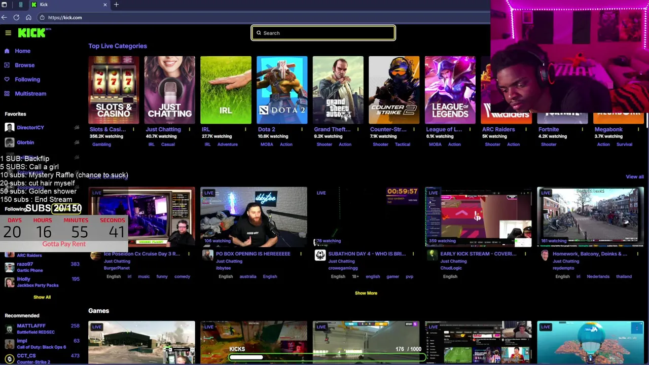649x365 pixels.
Task: Open League of Legends category thumbnail
Action: [450, 90]
